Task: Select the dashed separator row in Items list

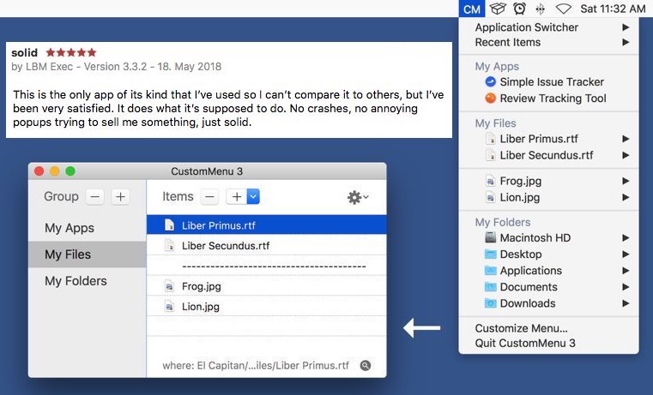Action: (x=267, y=266)
